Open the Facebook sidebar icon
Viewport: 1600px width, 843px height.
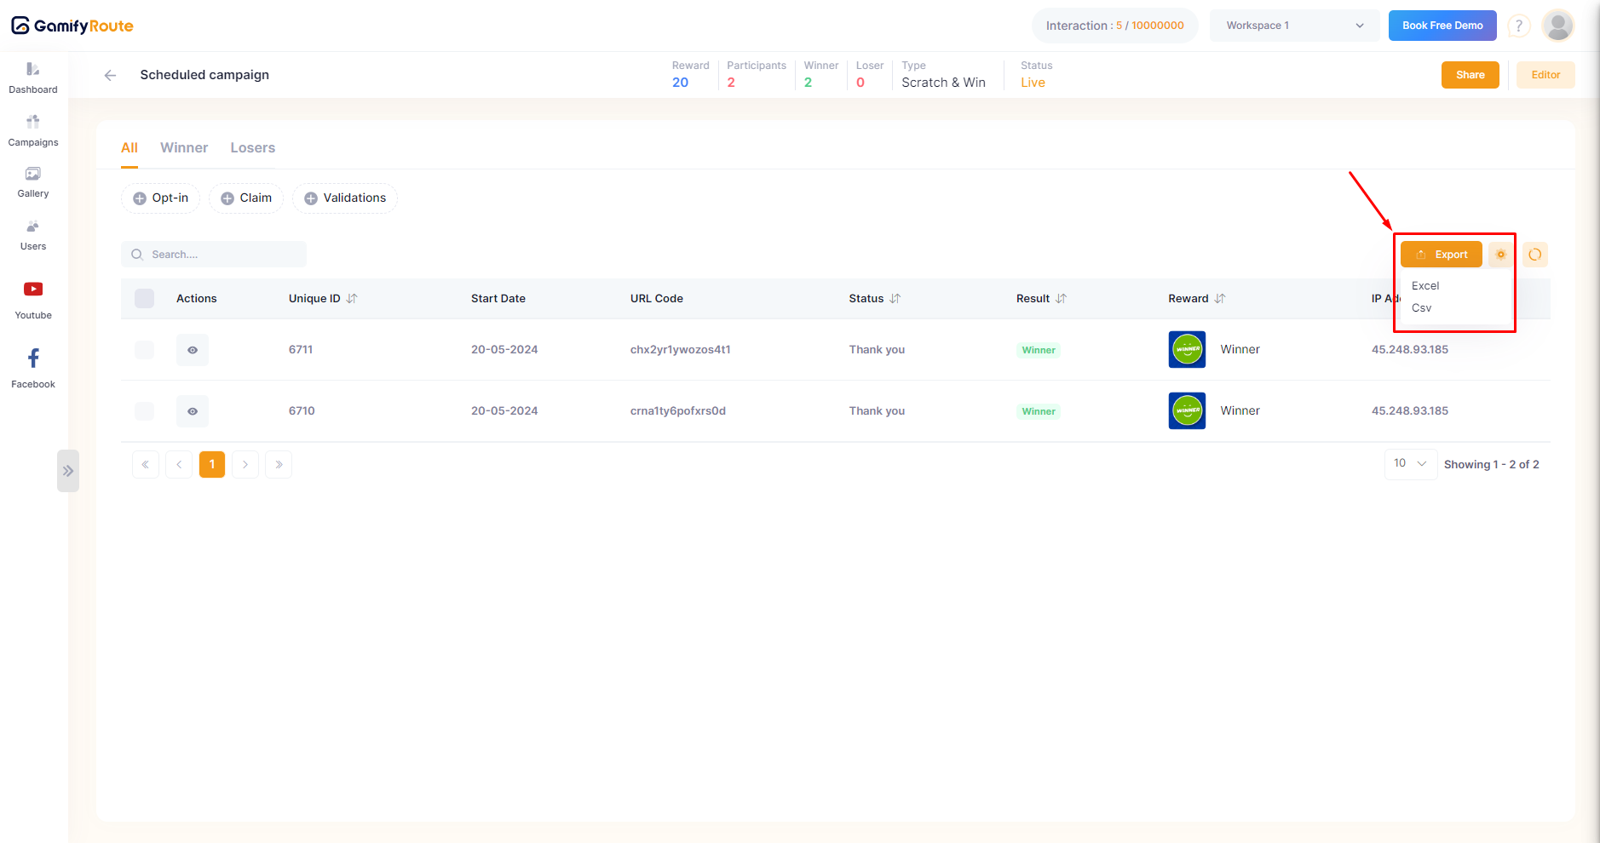[x=33, y=367]
